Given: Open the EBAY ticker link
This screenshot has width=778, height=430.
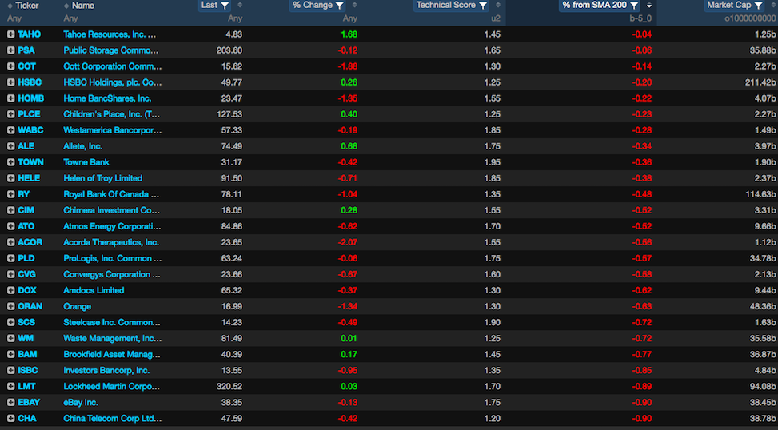Looking at the screenshot, I should (x=29, y=402).
